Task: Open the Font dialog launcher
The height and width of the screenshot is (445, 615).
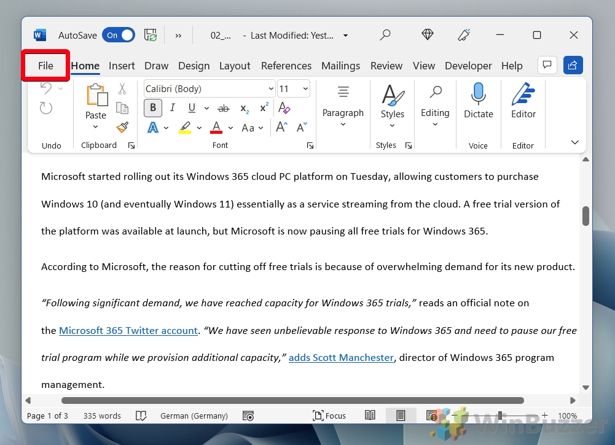Action: (x=310, y=145)
